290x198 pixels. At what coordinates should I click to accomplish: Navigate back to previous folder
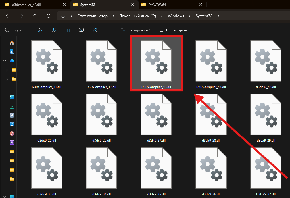[x=8, y=16]
